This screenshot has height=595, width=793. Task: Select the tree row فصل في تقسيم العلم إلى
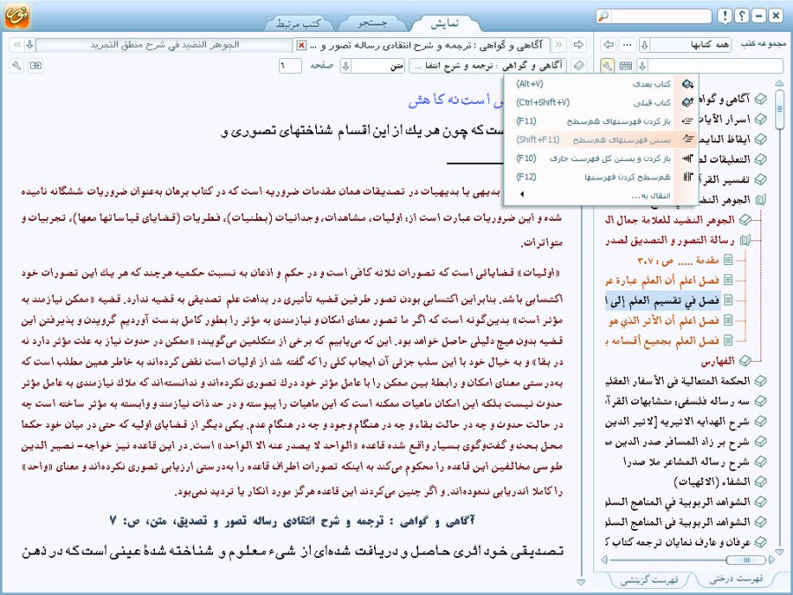[x=664, y=300]
